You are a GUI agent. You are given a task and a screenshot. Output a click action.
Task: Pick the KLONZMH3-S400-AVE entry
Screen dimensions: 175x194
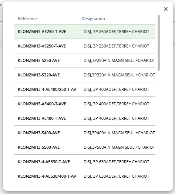pos(85,133)
